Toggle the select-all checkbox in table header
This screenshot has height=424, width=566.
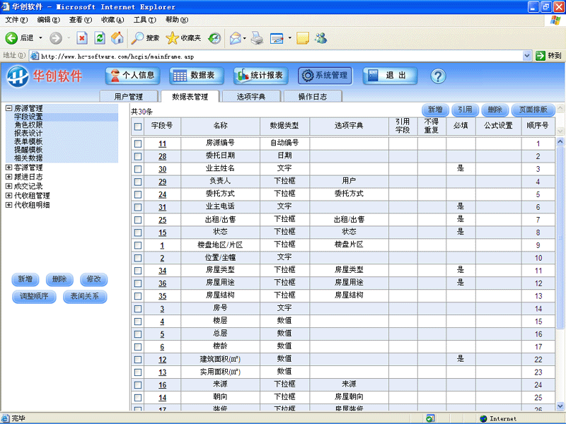[x=139, y=126]
